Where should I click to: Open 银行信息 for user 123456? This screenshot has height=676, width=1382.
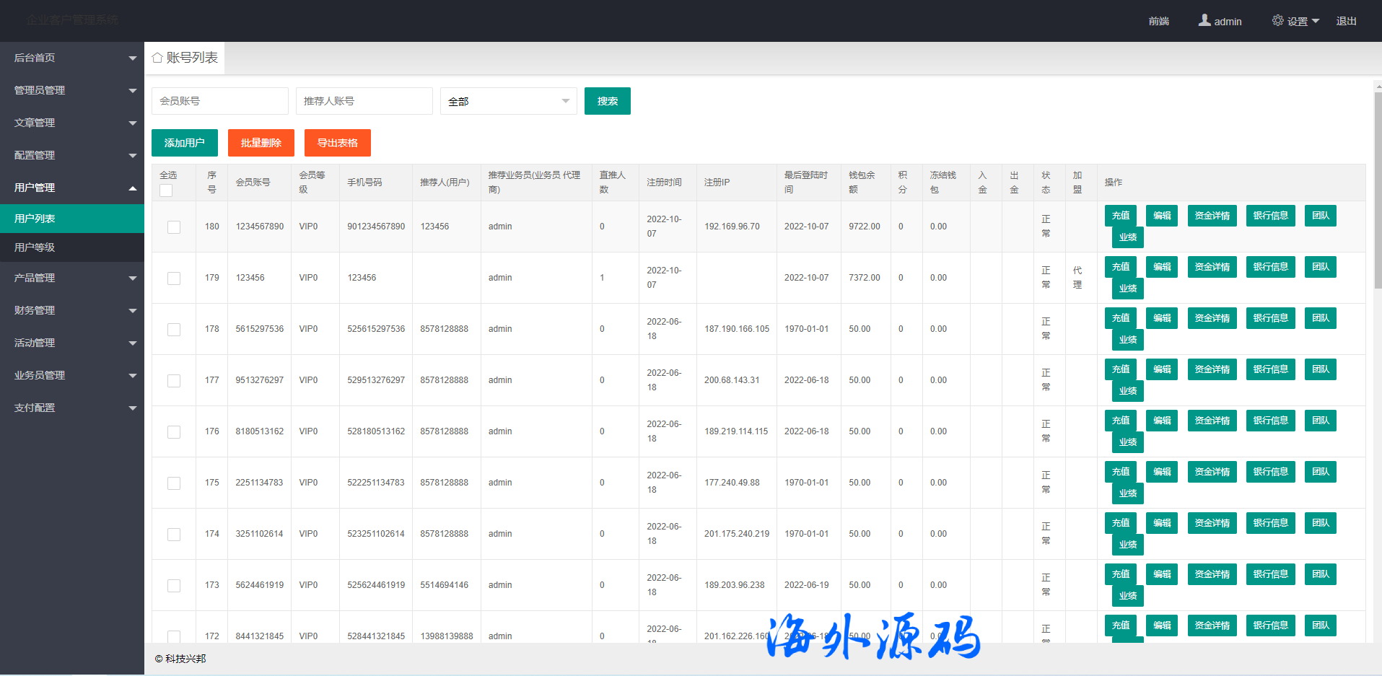tap(1270, 267)
